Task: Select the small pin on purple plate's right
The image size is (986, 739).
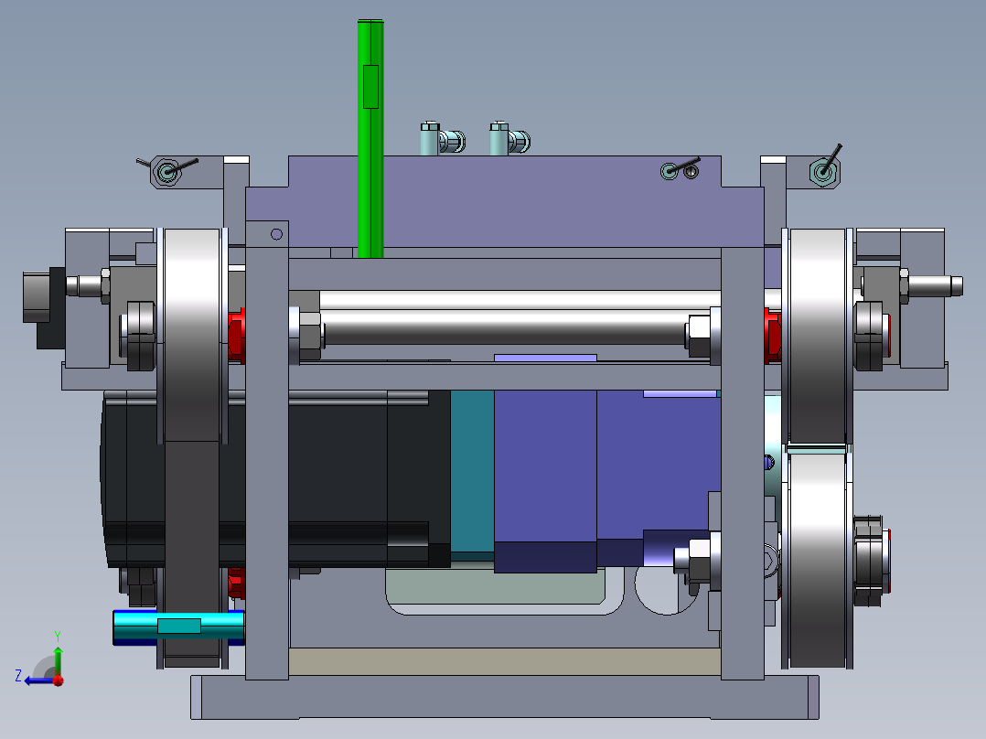Action: coord(691,171)
